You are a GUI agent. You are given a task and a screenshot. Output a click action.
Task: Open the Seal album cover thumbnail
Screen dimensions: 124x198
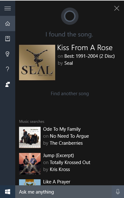pos(37,63)
